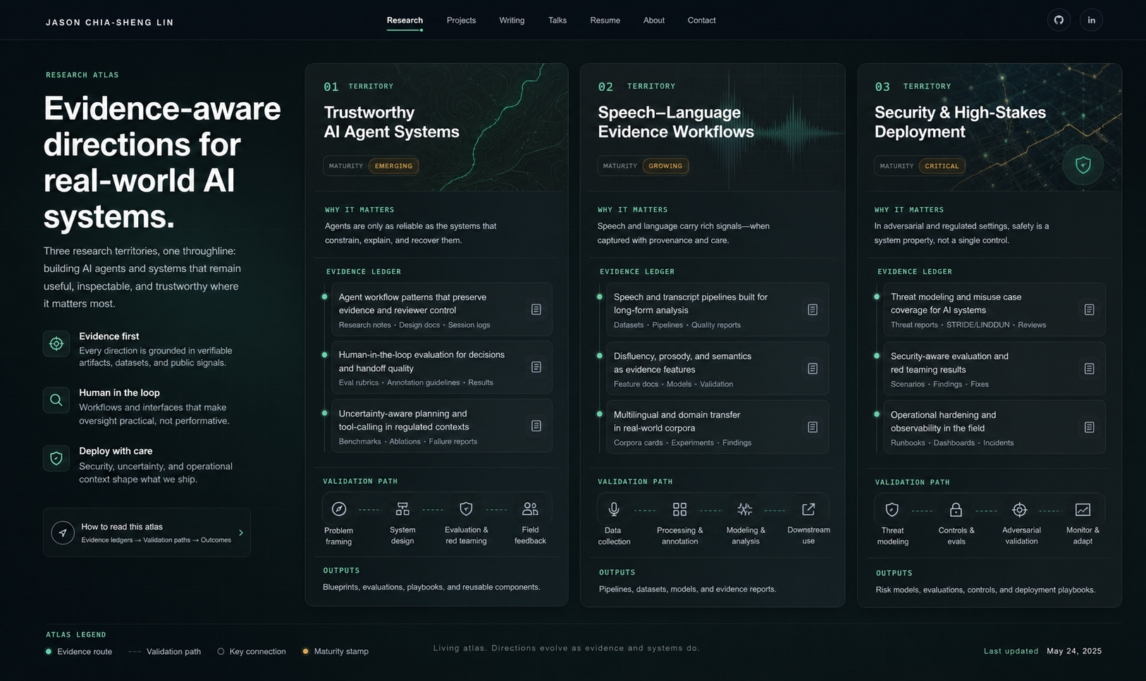Open document icon for Operational hardening entry
This screenshot has width=1146, height=681.
coord(1089,427)
